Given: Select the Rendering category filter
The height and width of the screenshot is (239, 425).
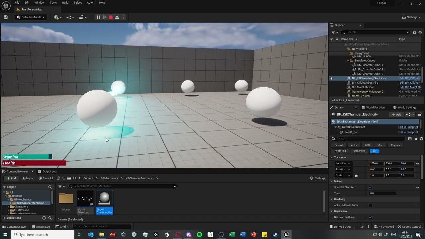Looking at the screenshot, I should tap(340, 151).
